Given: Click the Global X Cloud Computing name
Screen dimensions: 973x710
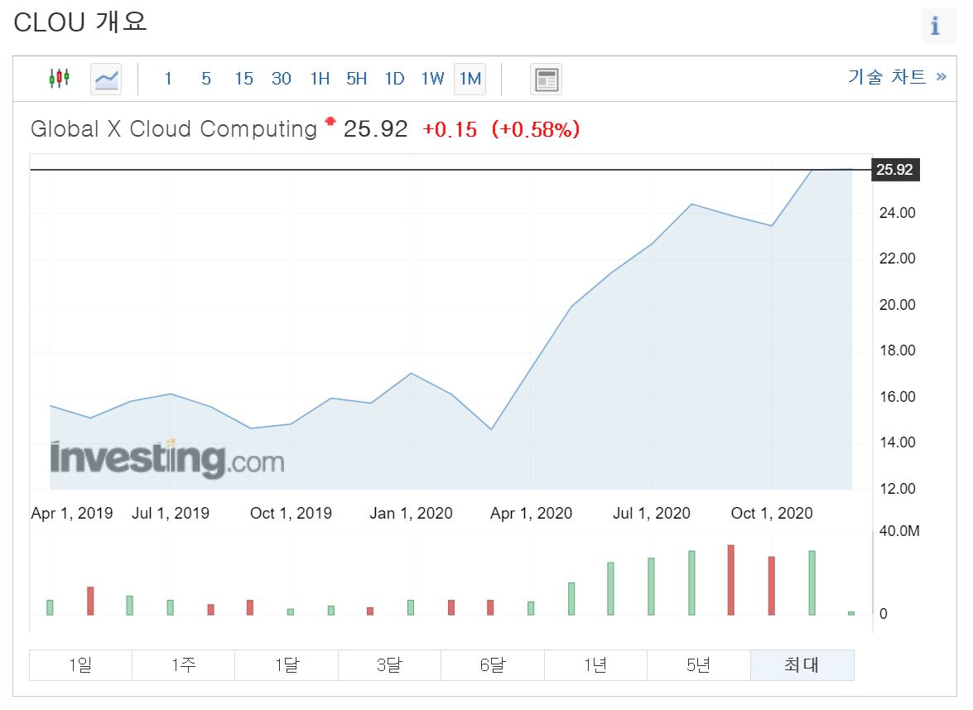Looking at the screenshot, I should (174, 129).
